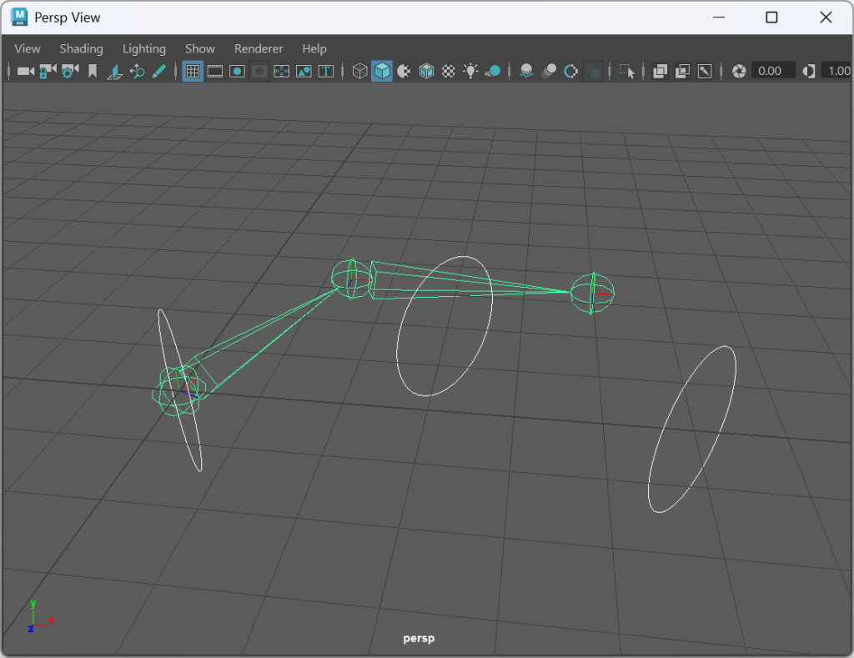Click the camera Bookmarks icon
Image resolution: width=854 pixels, height=658 pixels.
(x=93, y=71)
